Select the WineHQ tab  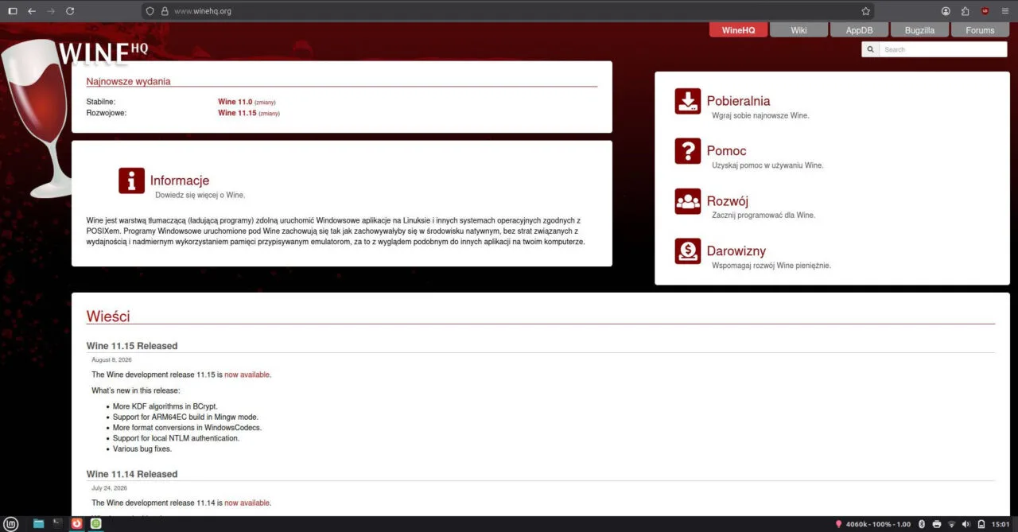click(x=738, y=30)
